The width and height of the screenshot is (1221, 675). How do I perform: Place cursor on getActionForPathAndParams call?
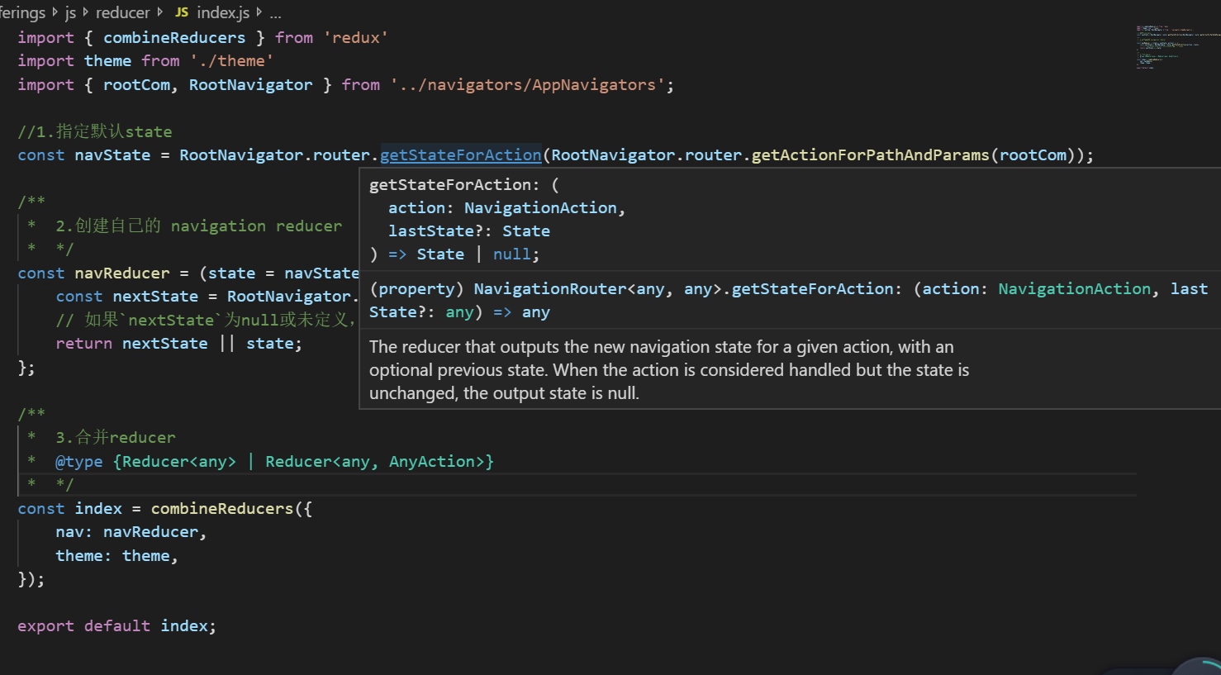coord(870,155)
